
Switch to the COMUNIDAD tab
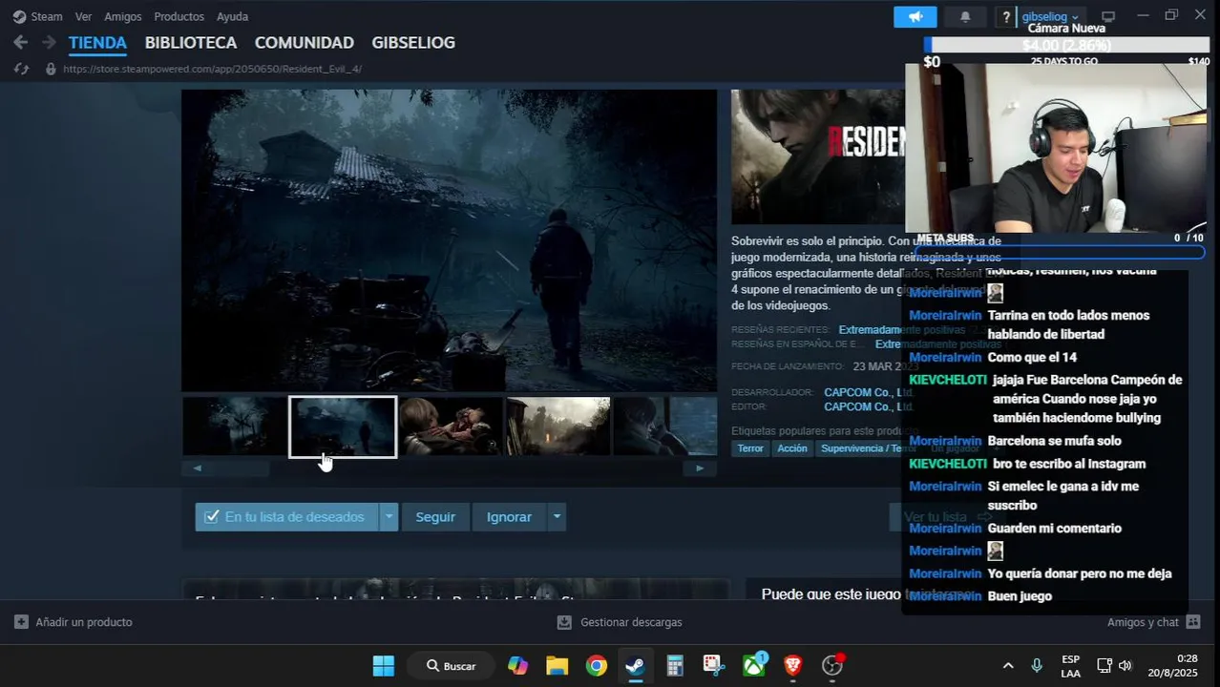305,43
